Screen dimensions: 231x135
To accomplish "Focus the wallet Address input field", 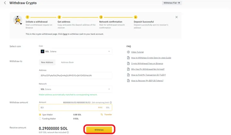I will [x=76, y=75].
